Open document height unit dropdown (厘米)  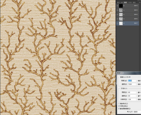[139, 96]
